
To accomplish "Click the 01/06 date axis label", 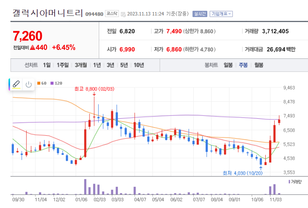I will [81, 199].
